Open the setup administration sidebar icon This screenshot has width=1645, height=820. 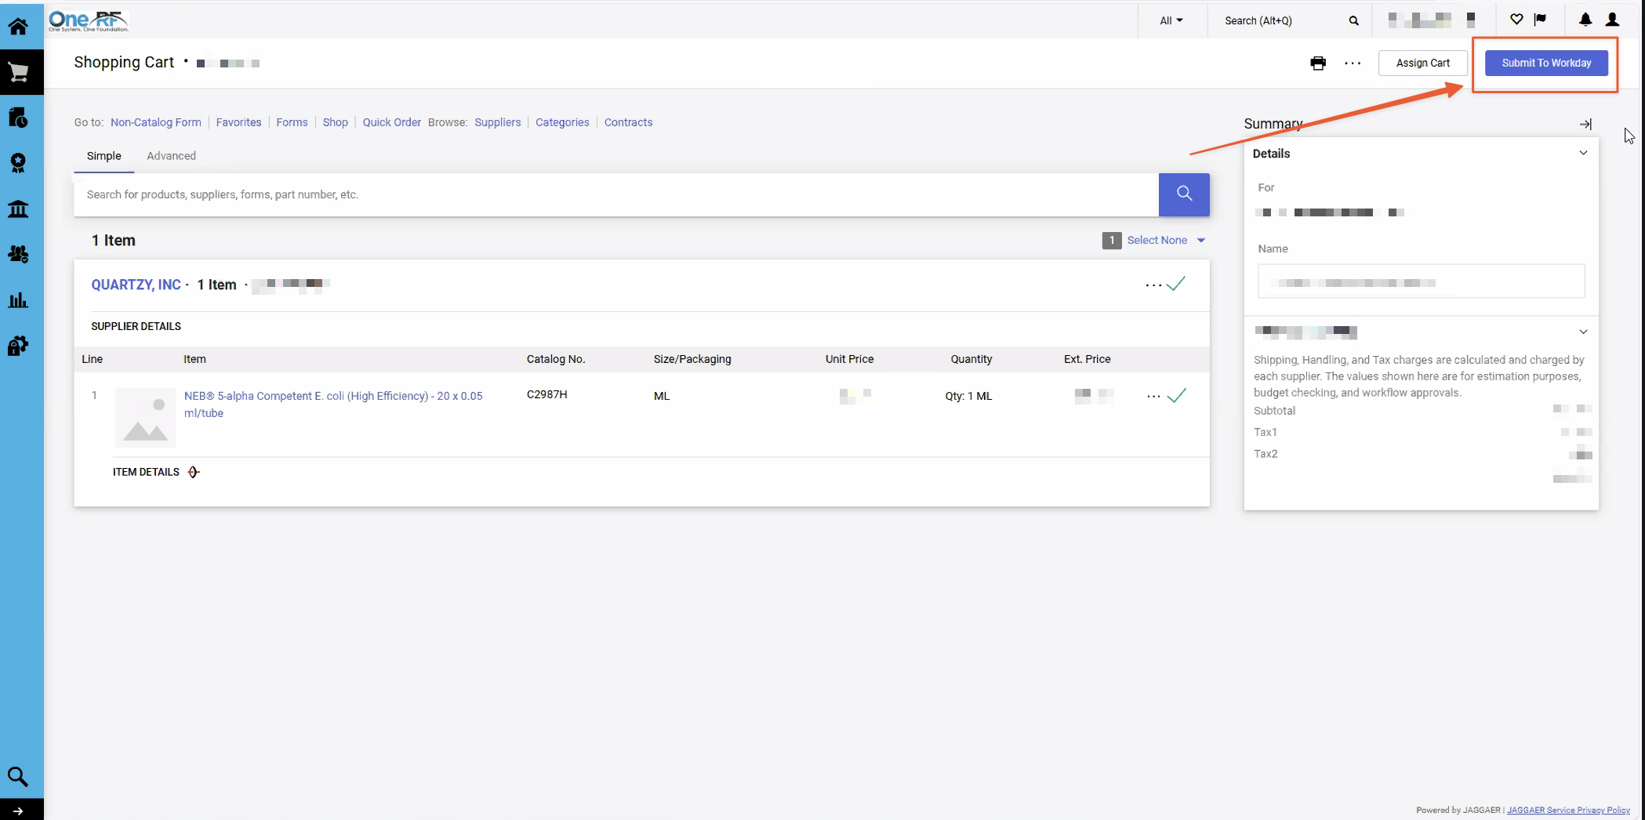coord(18,346)
